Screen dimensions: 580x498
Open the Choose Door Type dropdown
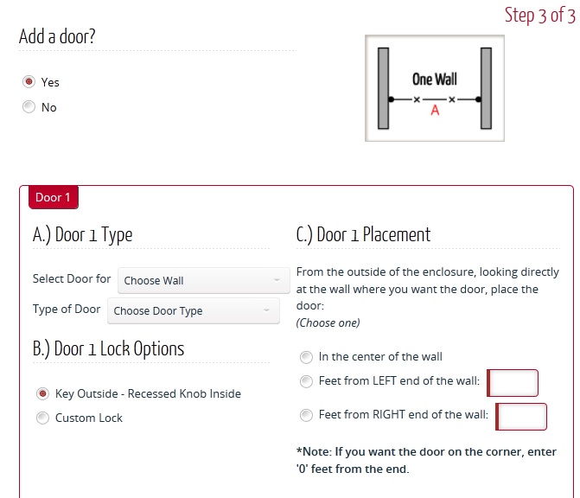(194, 310)
